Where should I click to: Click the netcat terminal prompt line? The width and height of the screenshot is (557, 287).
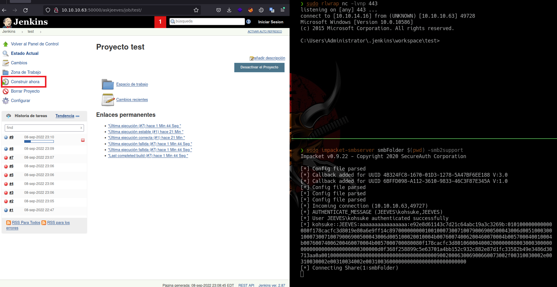pyautogui.click(x=370, y=41)
